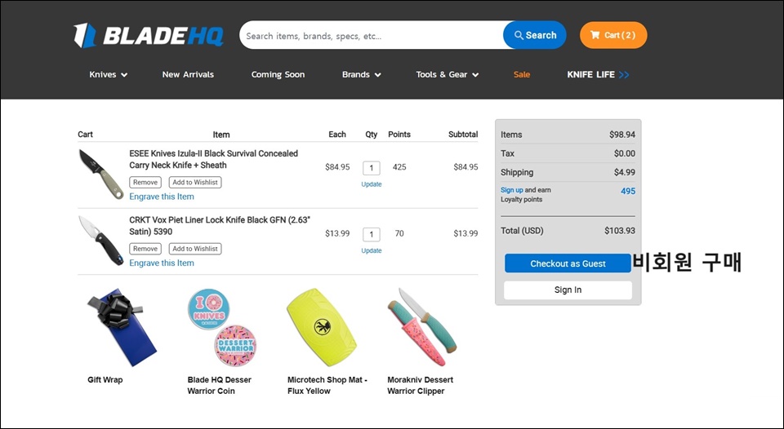The width and height of the screenshot is (784, 429).
Task: Open the ESEE Izula-II knife thumbnail
Action: point(101,174)
